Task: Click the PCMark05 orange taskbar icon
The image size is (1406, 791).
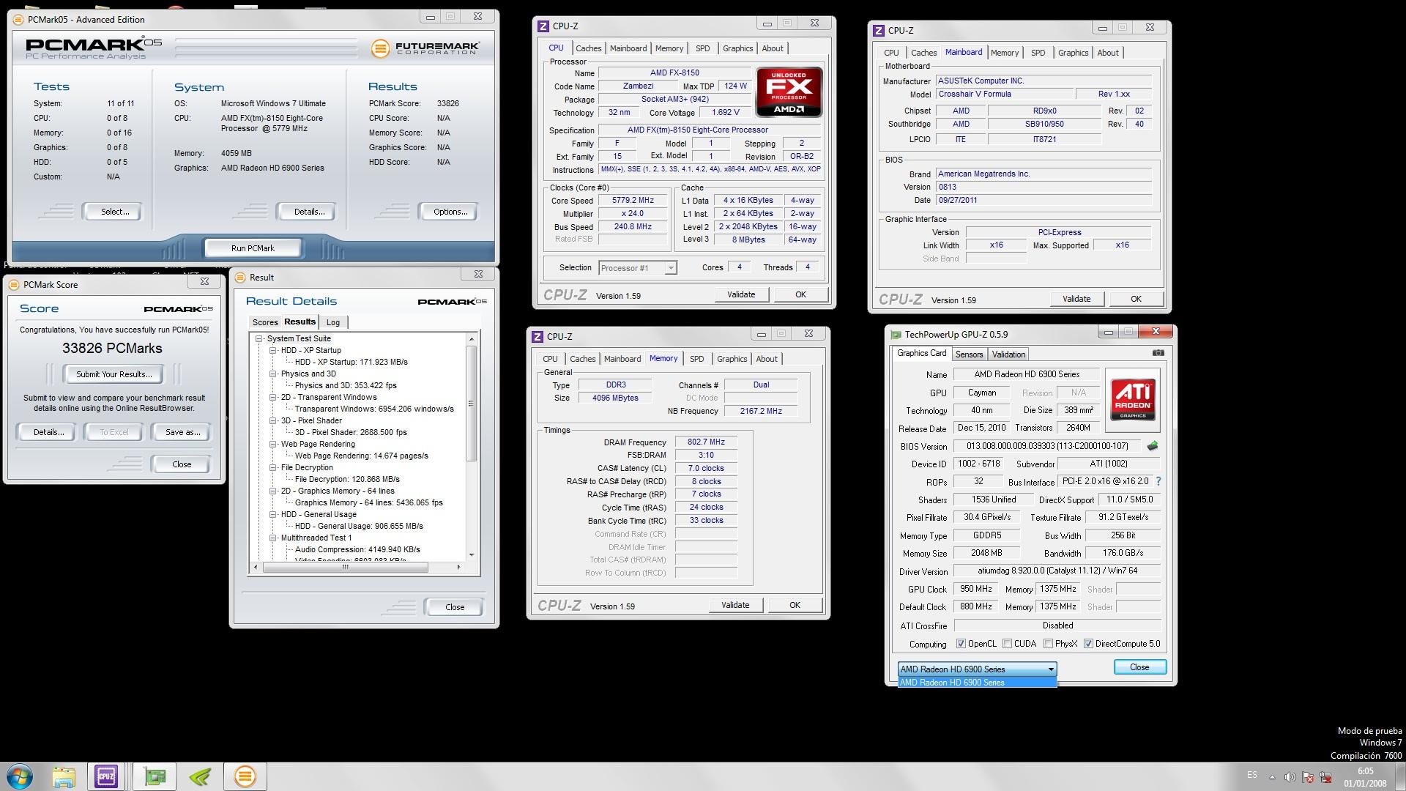Action: 245,776
